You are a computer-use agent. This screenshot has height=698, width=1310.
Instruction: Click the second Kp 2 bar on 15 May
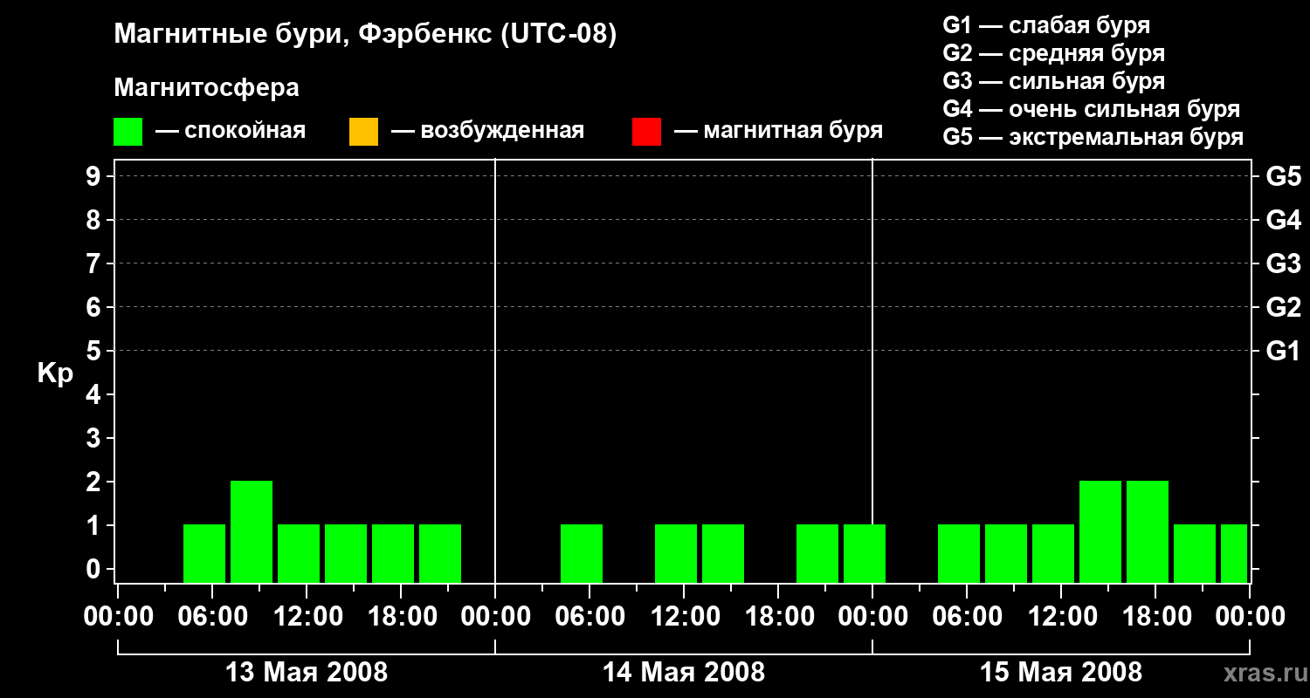point(1148,531)
